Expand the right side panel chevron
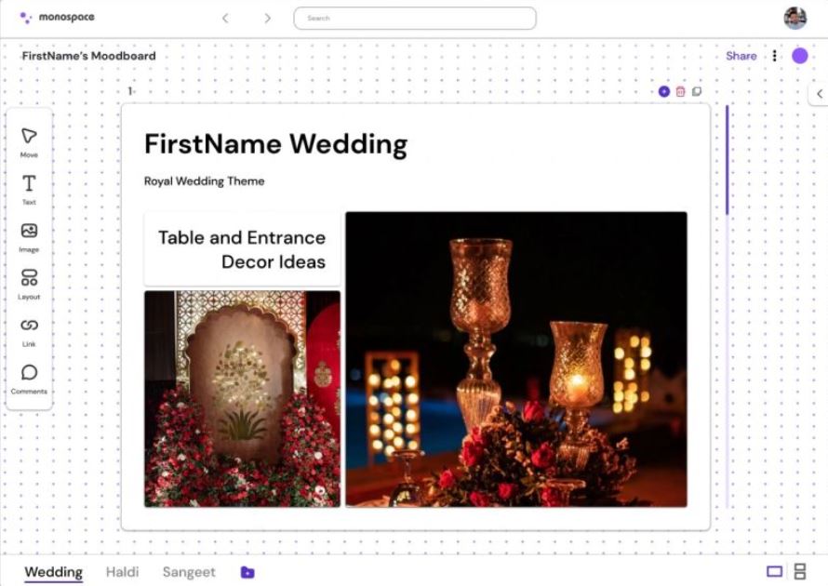 pyautogui.click(x=820, y=94)
